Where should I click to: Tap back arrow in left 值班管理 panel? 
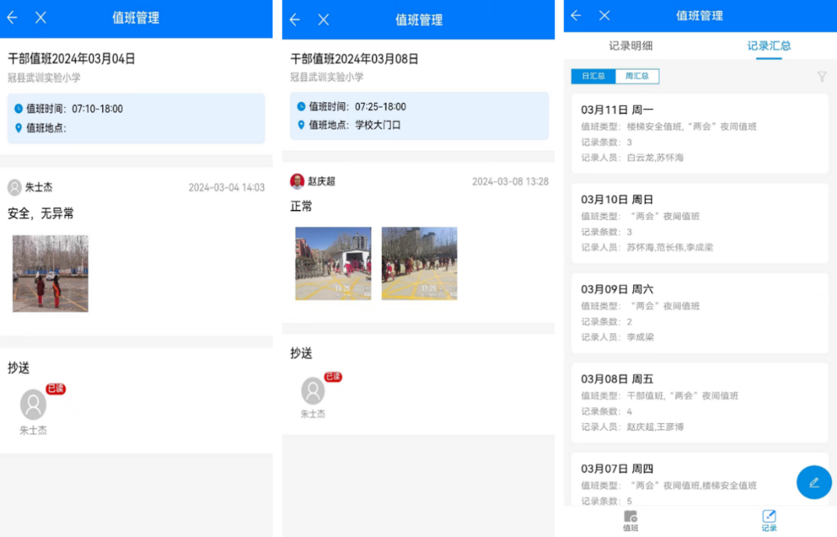click(x=12, y=18)
